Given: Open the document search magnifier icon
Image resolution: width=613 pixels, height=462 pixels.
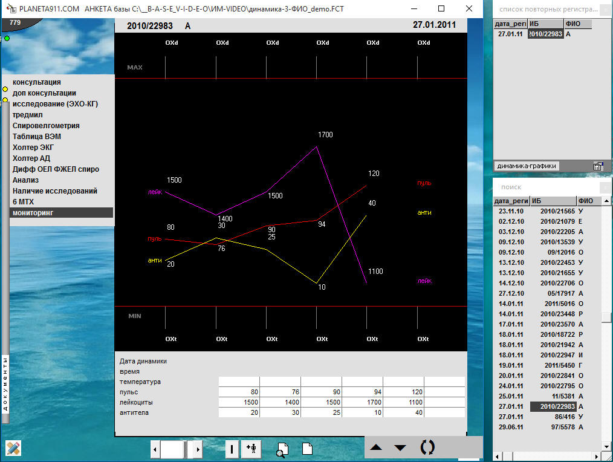Looking at the screenshot, I should coord(282,449).
